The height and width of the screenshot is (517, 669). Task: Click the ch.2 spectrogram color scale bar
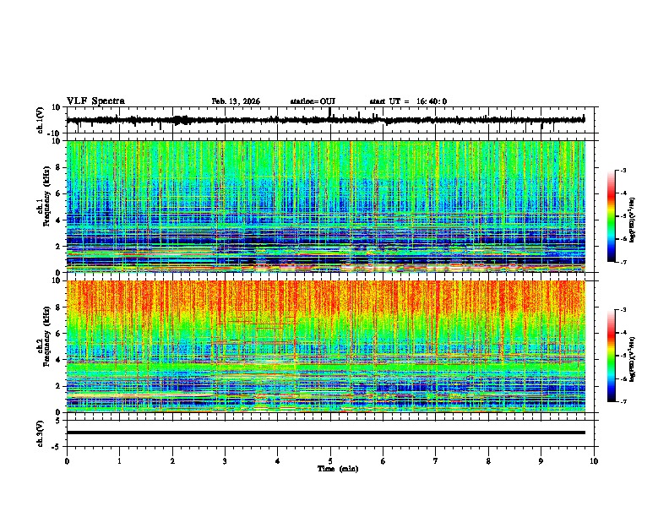611,356
